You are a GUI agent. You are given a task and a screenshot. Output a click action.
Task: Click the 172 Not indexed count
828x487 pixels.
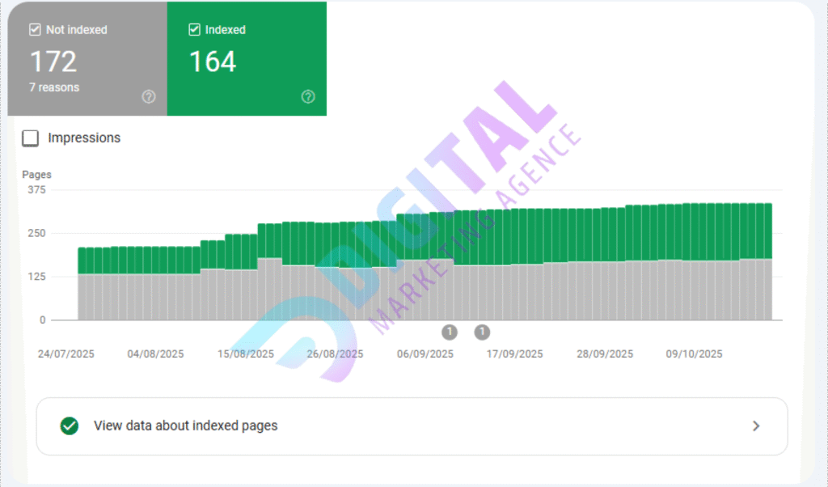pyautogui.click(x=53, y=62)
